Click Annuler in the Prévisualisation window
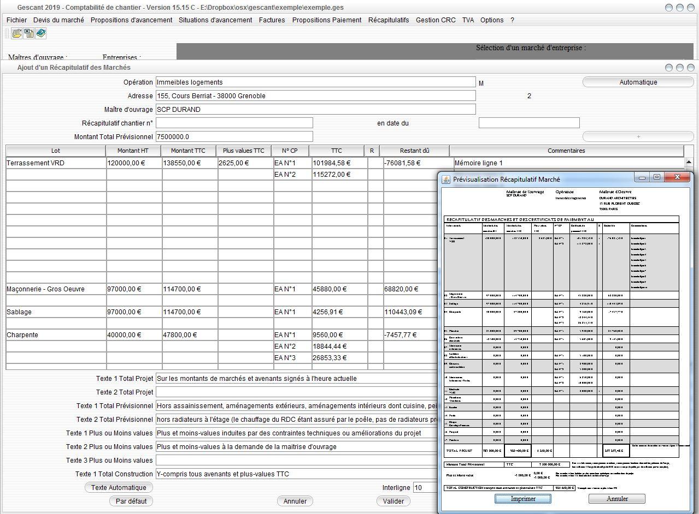Image resolution: width=699 pixels, height=514 pixels. tap(617, 499)
